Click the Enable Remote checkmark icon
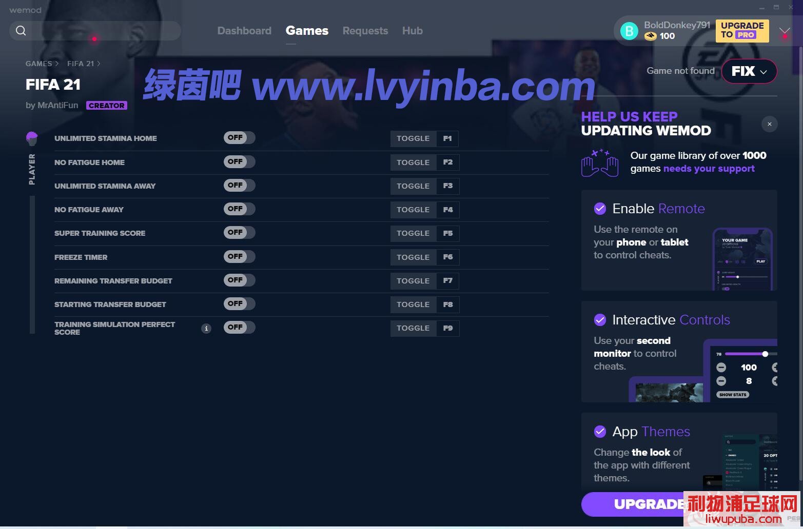This screenshot has height=529, width=803. pos(600,209)
